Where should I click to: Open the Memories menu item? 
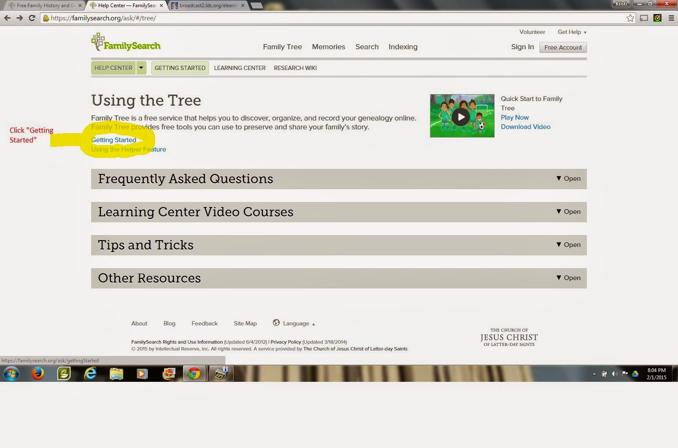tap(328, 47)
